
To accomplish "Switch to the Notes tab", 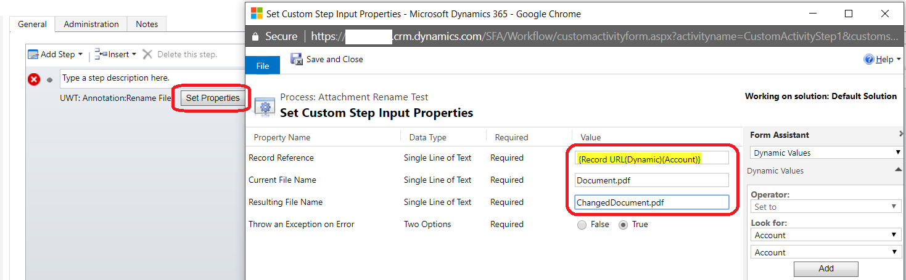I will point(147,24).
